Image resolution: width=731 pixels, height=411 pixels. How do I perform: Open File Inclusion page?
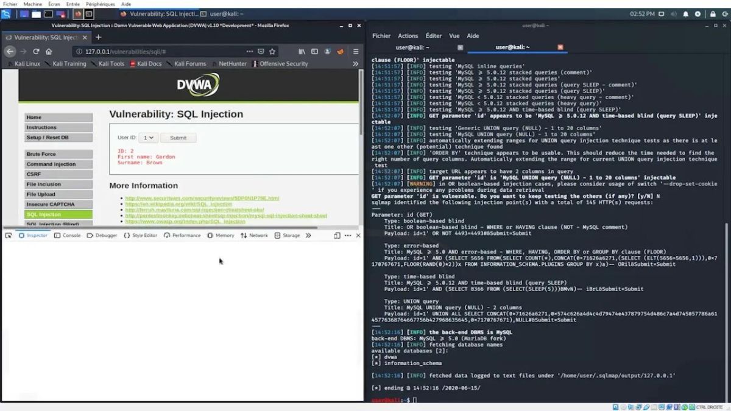coord(58,184)
